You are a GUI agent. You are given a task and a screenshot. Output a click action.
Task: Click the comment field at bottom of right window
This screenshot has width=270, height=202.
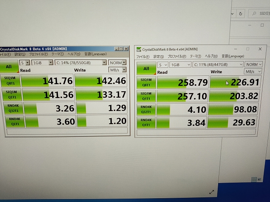click(x=196, y=132)
